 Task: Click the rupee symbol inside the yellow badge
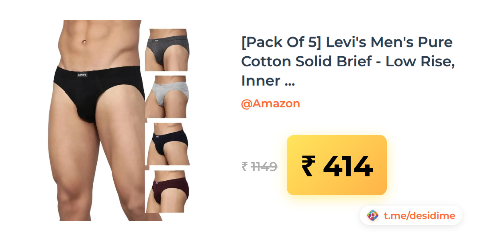(308, 166)
